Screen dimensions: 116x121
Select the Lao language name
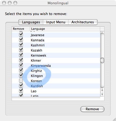click(34, 91)
